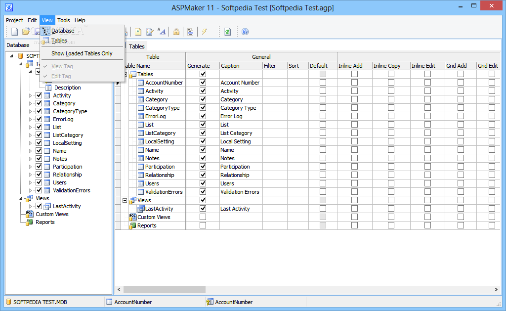Click the SQL icon beside Custom Views in Database tree

(x=30, y=214)
